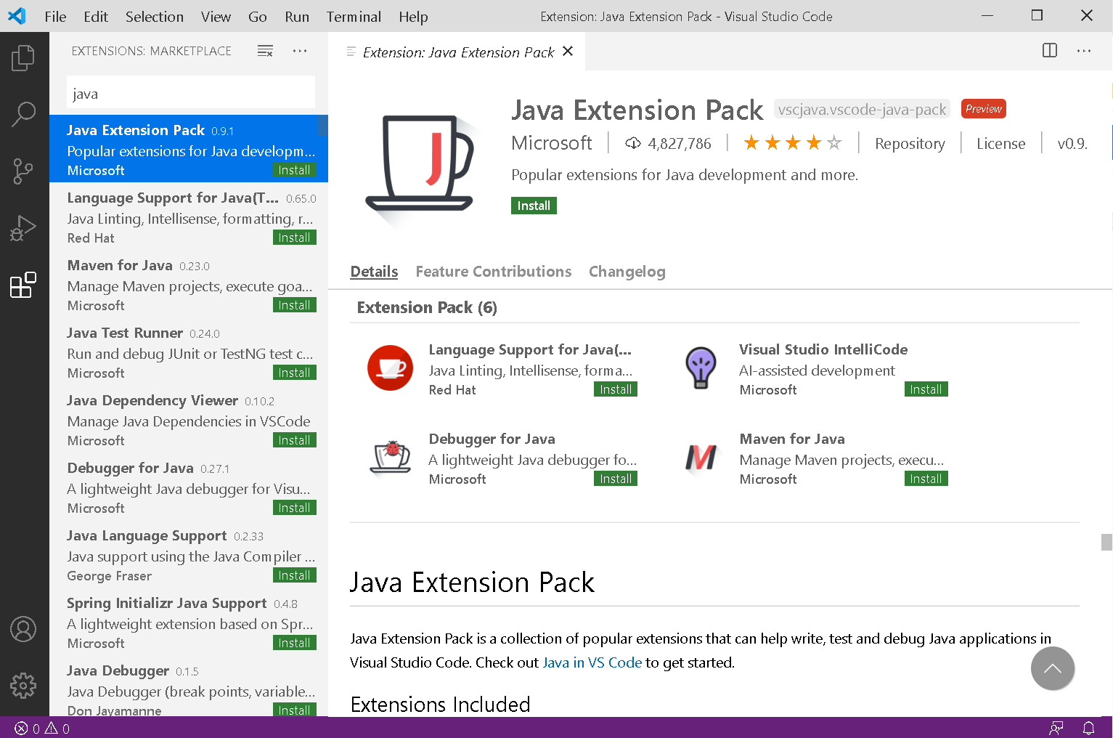This screenshot has height=738, width=1113.
Task: Open the Repository link
Action: (x=910, y=144)
